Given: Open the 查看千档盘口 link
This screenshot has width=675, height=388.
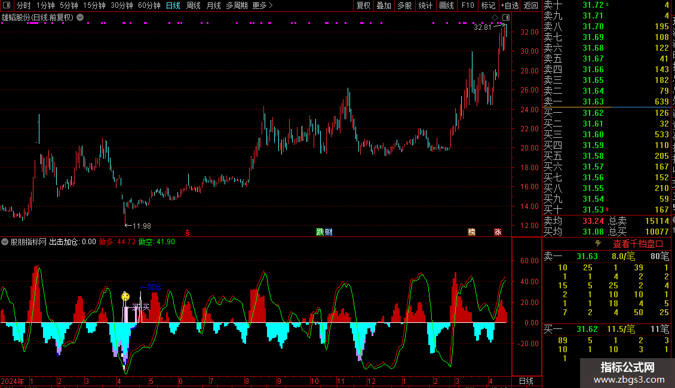Looking at the screenshot, I should click(638, 244).
